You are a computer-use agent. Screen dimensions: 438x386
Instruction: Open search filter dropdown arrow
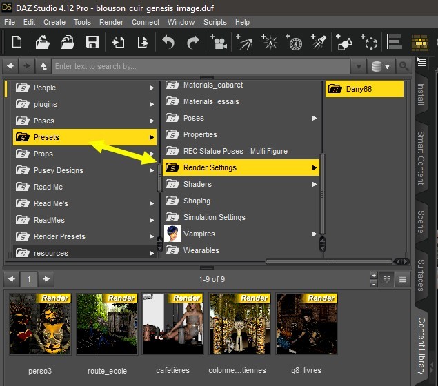click(x=359, y=66)
